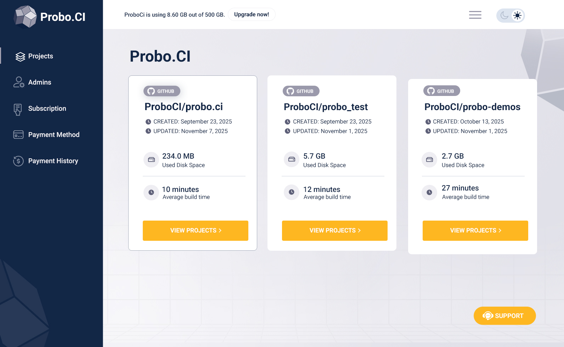564x347 pixels.
Task: Switch to dark mode with the moon toggle
Action: pyautogui.click(x=504, y=15)
